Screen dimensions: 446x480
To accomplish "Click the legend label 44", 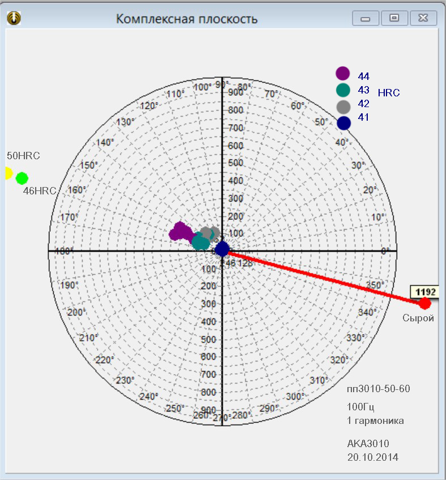I will tap(364, 76).
